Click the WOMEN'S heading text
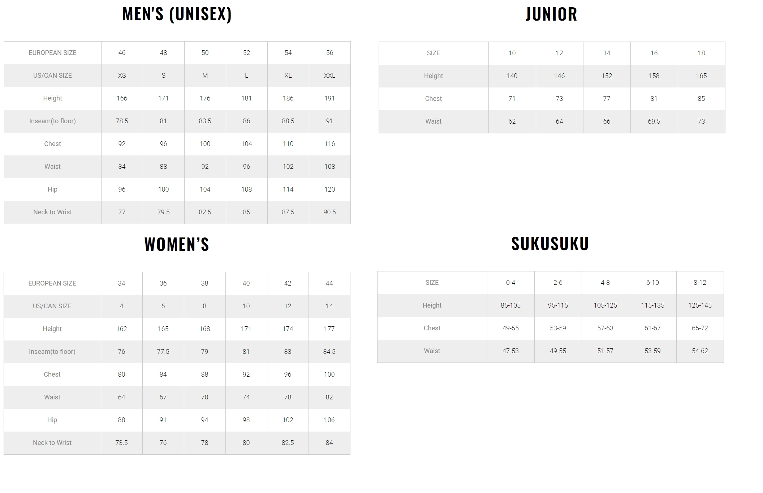This screenshot has height=493, width=763. pos(177,244)
